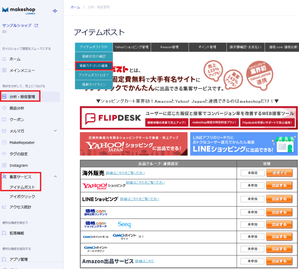This screenshot has width=299, height=269.
Task: Open the 請求額確認・お支払い tab
Action: (x=245, y=47)
